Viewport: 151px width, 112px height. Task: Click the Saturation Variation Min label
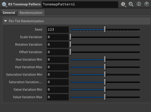(x=24, y=74)
